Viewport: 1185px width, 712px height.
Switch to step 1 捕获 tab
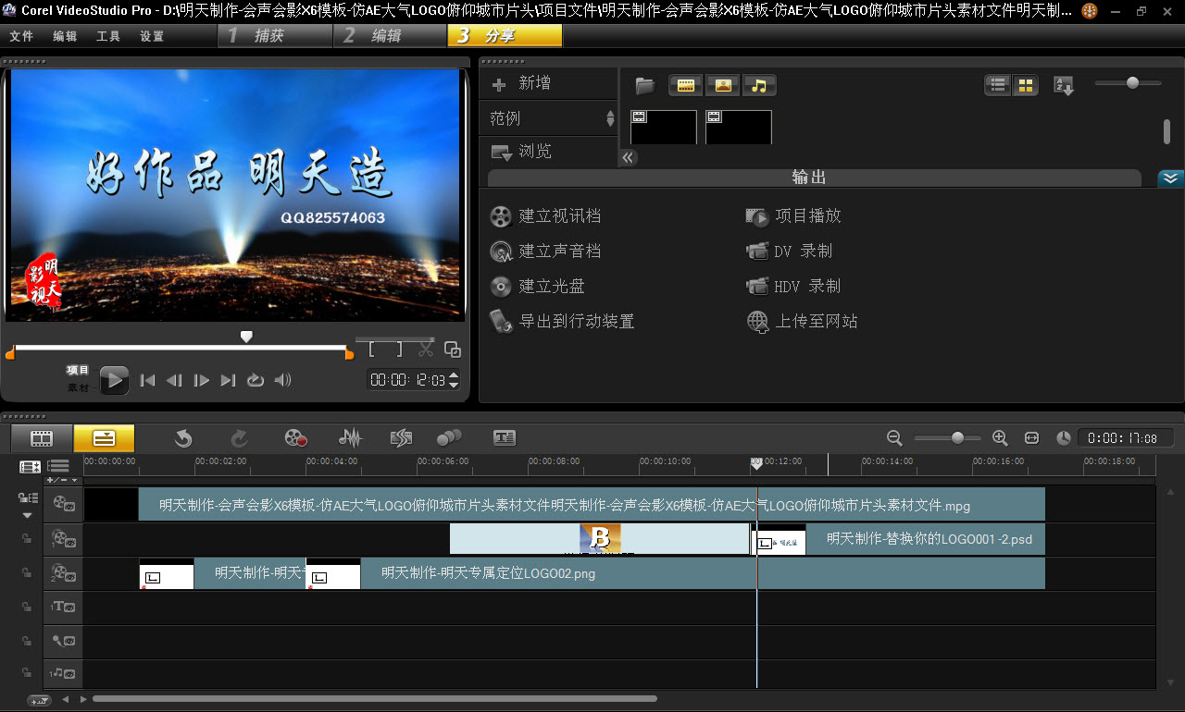275,36
